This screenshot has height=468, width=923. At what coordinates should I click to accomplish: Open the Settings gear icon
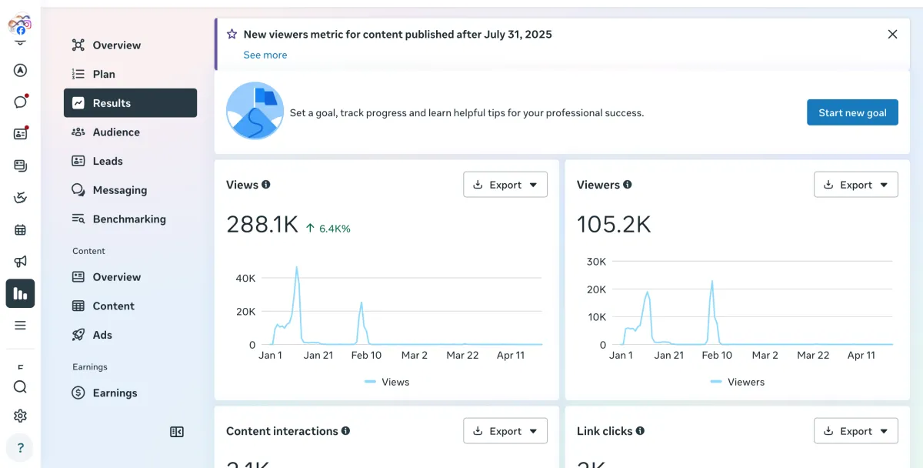(21, 416)
